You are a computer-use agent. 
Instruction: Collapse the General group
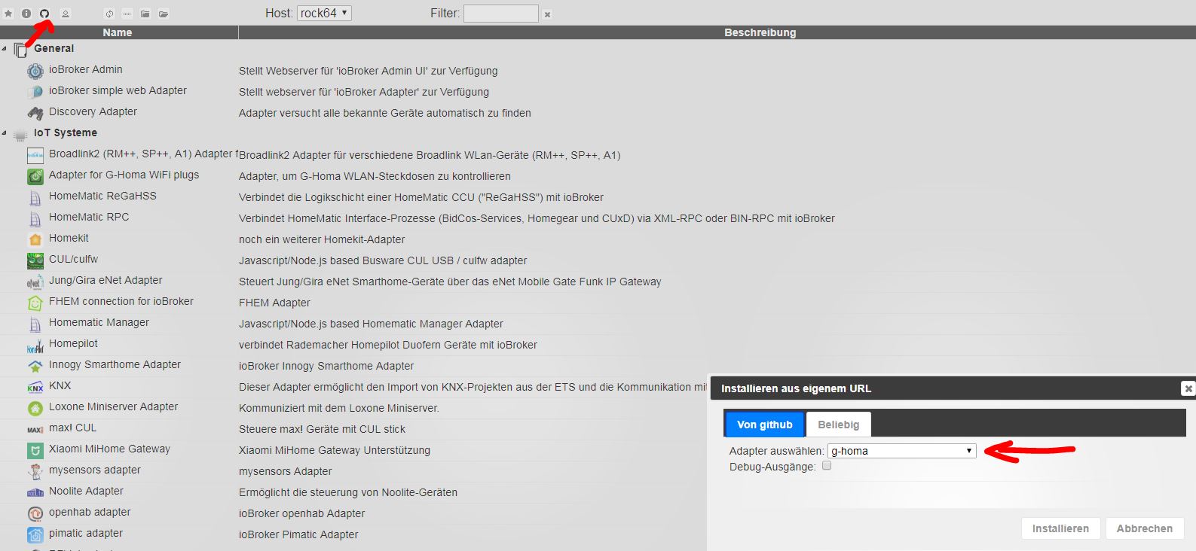(x=5, y=48)
